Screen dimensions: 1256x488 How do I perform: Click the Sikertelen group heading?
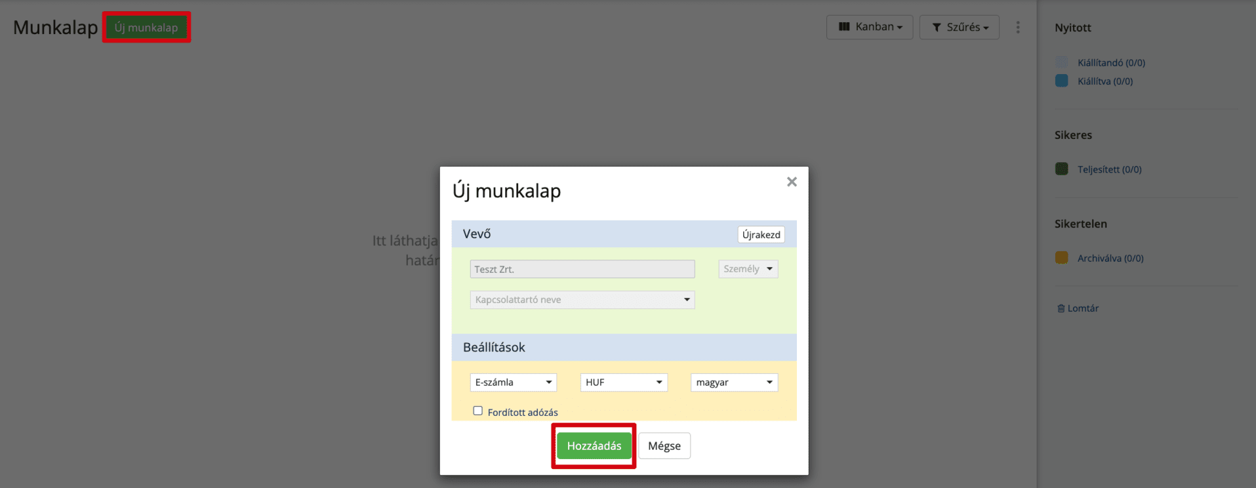tap(1081, 224)
